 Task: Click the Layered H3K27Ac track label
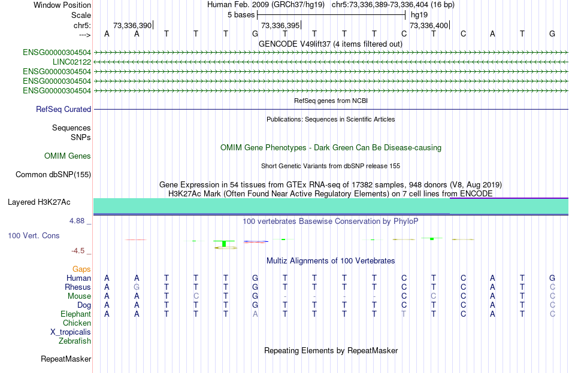[39, 202]
